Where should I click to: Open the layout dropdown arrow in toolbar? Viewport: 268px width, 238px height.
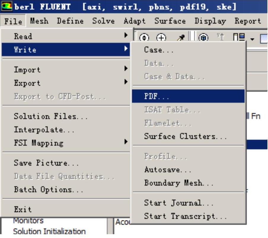(252, 39)
